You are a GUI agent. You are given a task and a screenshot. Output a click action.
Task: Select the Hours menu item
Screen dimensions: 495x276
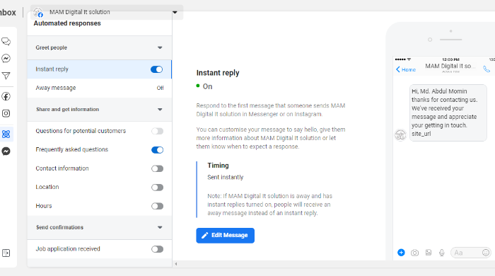point(100,206)
